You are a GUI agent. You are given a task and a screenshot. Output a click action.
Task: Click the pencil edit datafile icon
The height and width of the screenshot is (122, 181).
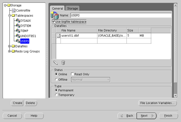point(55,63)
